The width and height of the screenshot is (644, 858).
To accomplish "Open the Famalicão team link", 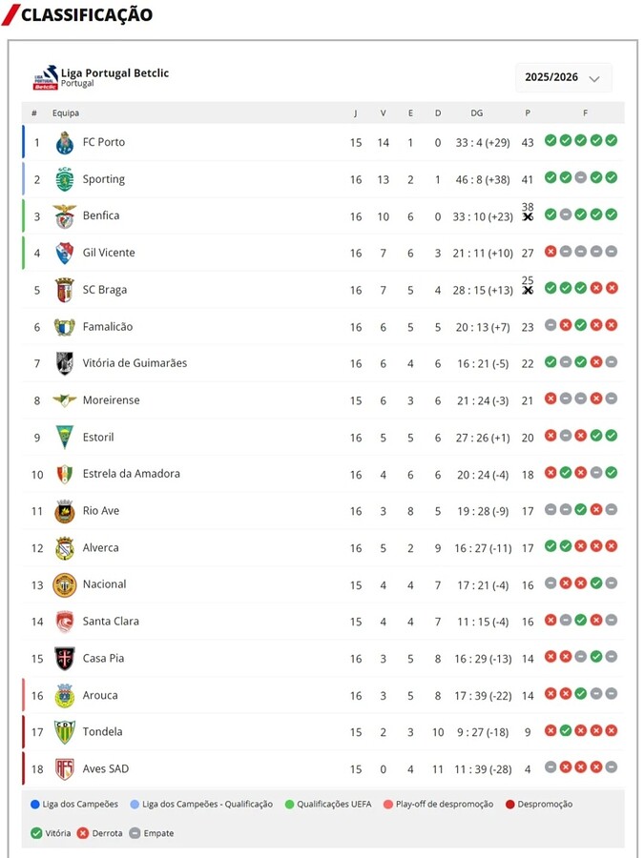I will pos(108,327).
